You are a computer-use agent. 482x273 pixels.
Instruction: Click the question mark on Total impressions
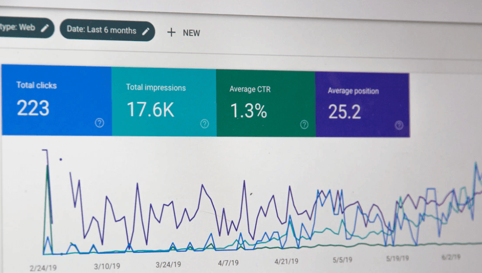tap(205, 123)
